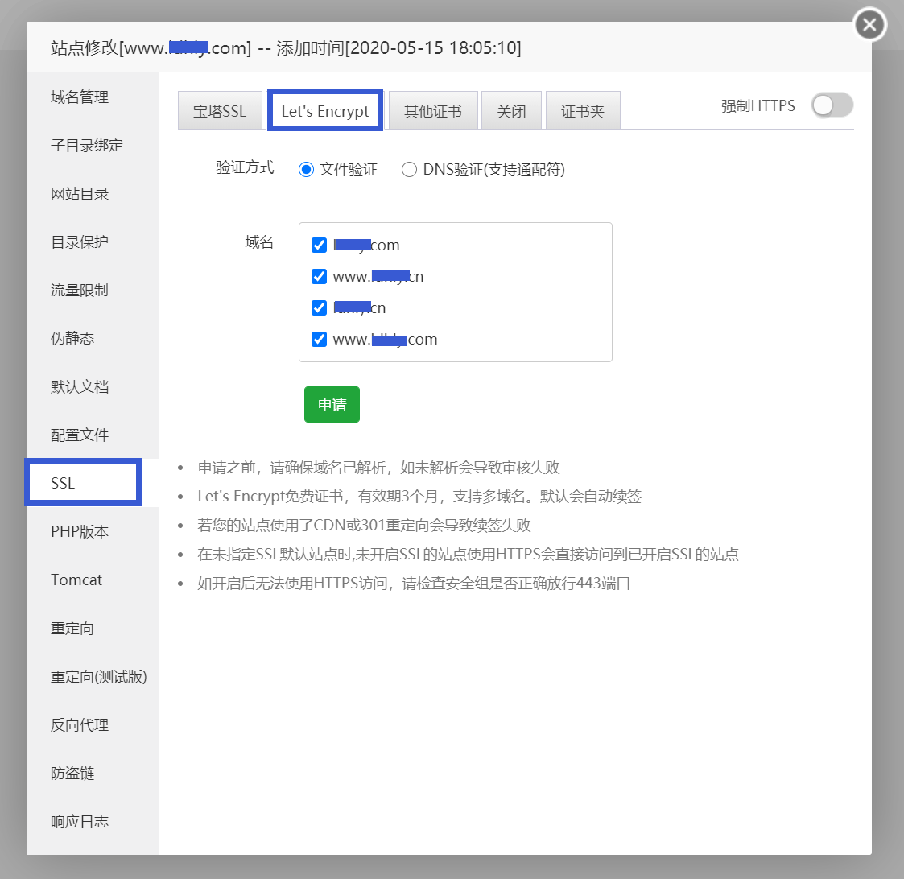Uncheck the www domain ending in .cn
Screen dimensions: 904x879
coord(319,276)
